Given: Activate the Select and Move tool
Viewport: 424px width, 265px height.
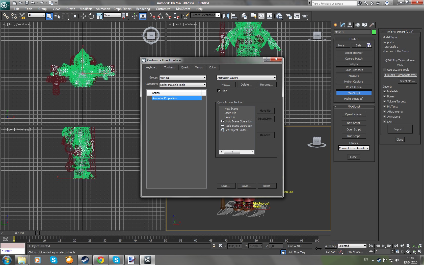Looking at the screenshot, I should click(x=83, y=16).
